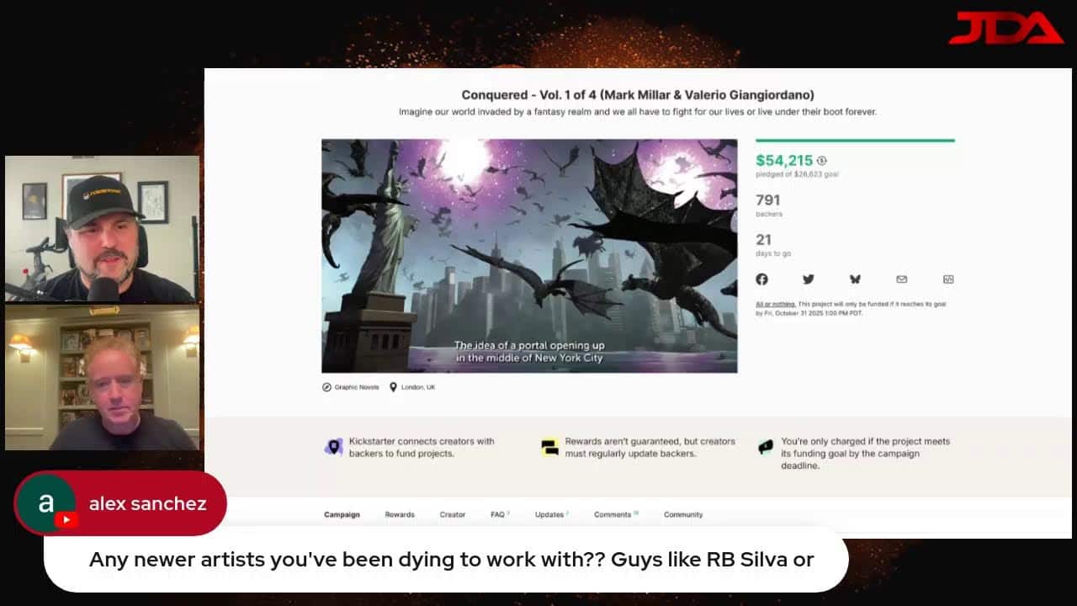Image resolution: width=1077 pixels, height=606 pixels.
Task: View the Updates tab
Action: (551, 514)
